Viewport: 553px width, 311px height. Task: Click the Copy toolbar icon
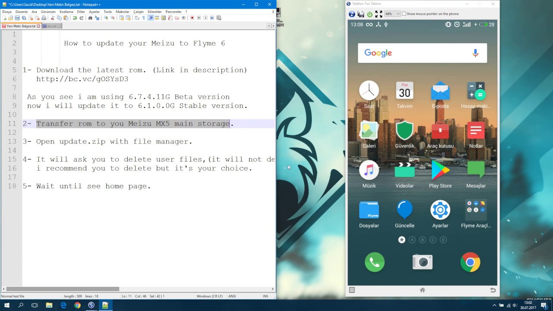(x=59, y=18)
